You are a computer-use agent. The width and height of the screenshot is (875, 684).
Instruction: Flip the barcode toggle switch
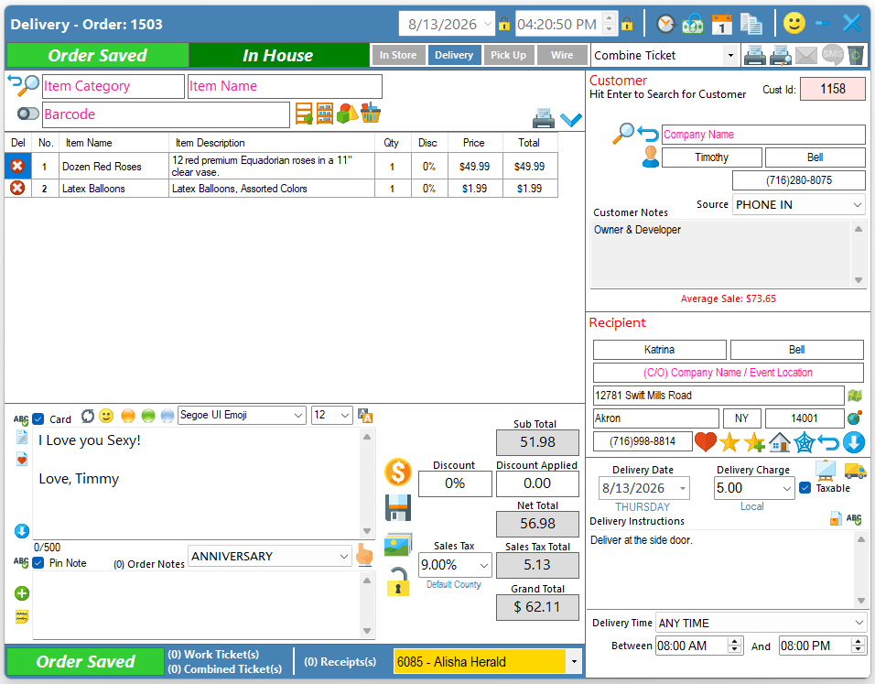tap(27, 114)
